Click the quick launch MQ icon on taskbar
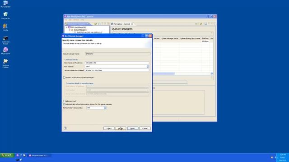 pyautogui.click(x=18, y=155)
